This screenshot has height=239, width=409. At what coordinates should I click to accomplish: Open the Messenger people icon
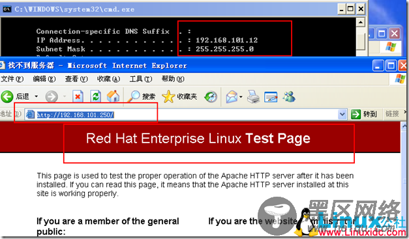coord(289,96)
